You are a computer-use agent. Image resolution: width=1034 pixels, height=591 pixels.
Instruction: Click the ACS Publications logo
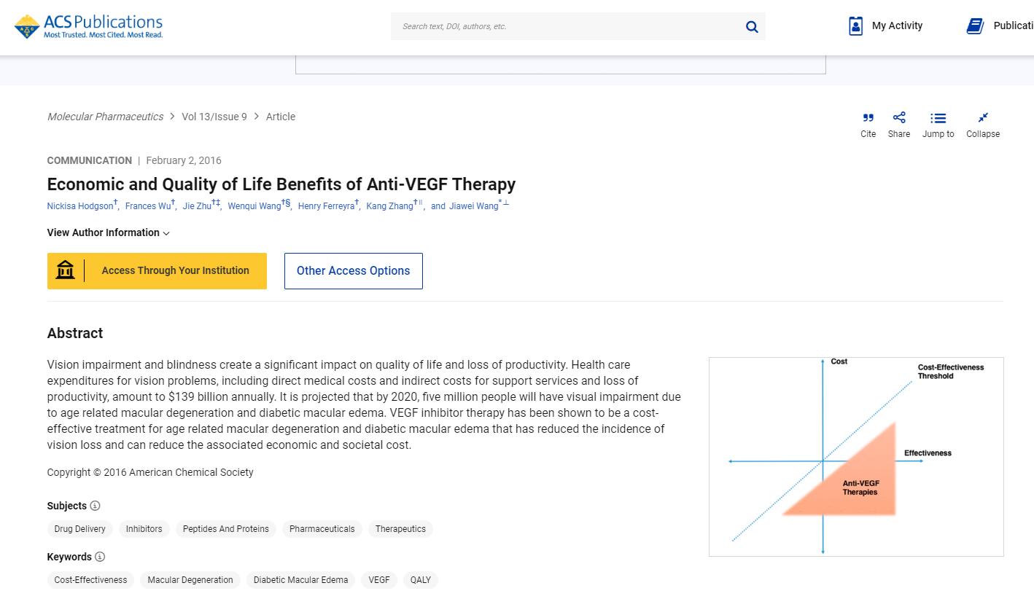[88, 26]
